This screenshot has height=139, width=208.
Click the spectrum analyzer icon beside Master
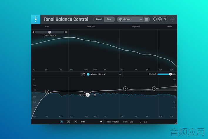(83, 74)
